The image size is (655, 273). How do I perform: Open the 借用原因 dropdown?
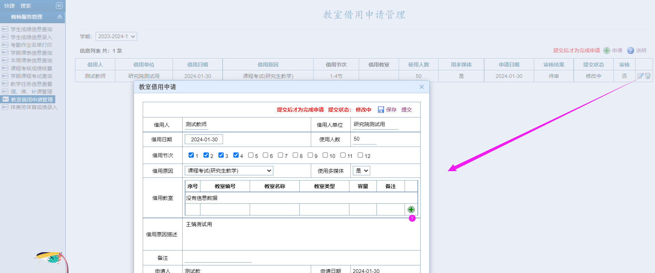point(229,171)
